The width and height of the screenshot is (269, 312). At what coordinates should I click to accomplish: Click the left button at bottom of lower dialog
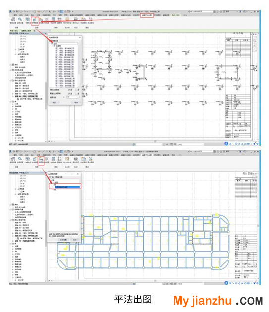(x=63, y=240)
